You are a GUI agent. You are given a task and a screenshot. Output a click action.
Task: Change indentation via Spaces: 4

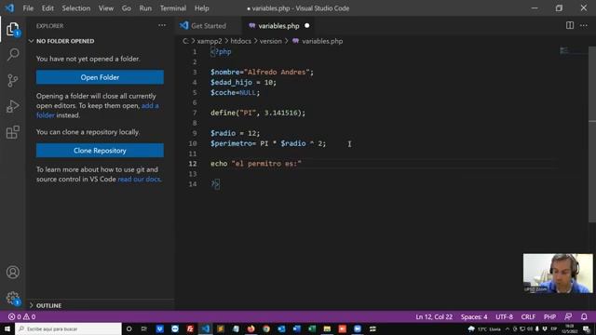pyautogui.click(x=474, y=316)
